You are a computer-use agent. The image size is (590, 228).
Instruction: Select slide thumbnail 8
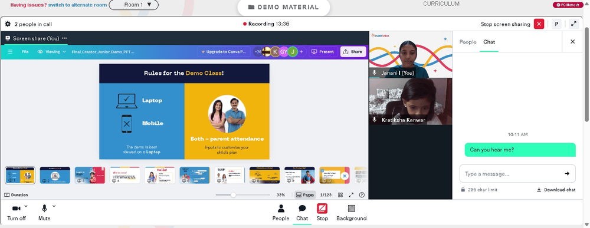pyautogui.click(x=264, y=176)
